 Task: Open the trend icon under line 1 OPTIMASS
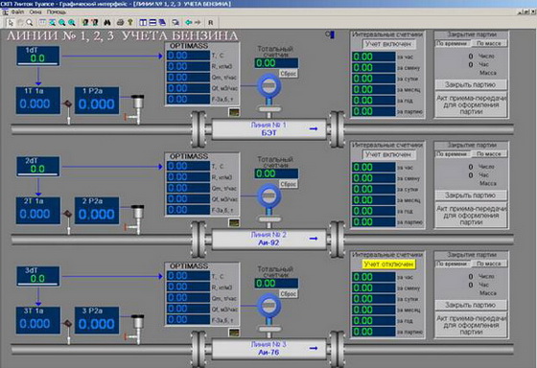pyautogui.click(x=234, y=112)
